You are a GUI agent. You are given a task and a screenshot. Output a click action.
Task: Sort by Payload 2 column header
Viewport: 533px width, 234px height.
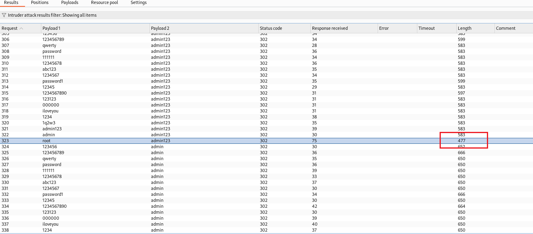click(x=160, y=28)
